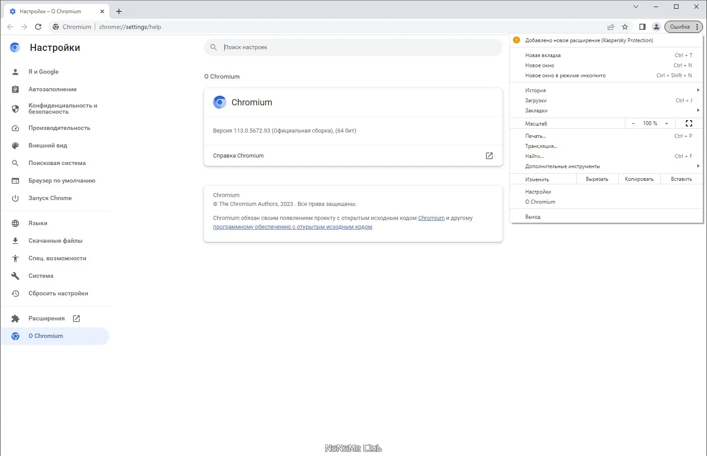Screen dimensions: 707x456
Task: Open Загрузки from the menu
Action: (x=606, y=101)
